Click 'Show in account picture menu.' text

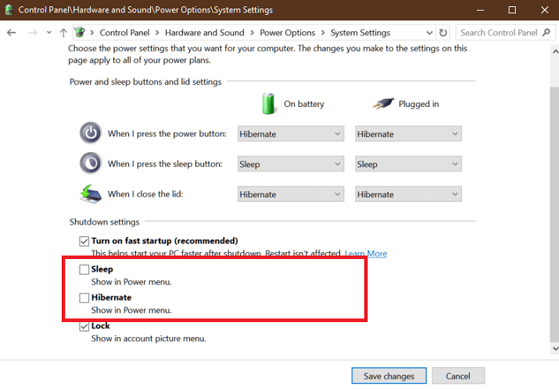[149, 339]
